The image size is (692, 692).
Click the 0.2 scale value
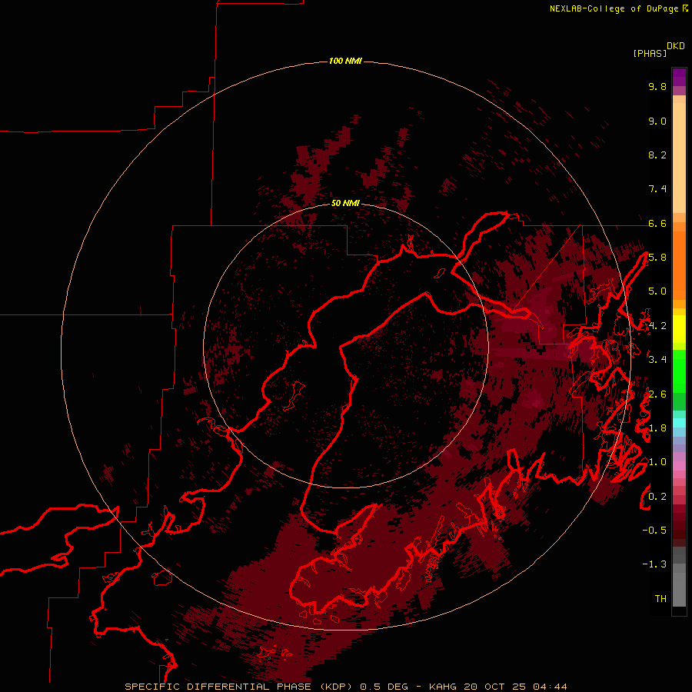click(657, 497)
